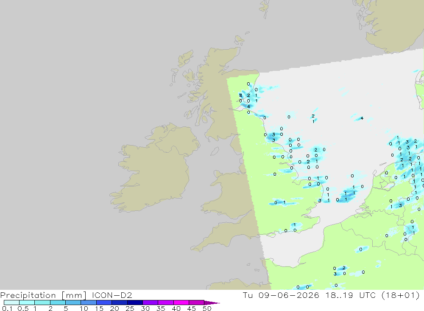424x311 pixels.
Task: Click the legend label '10'
Action: (x=84, y=308)
